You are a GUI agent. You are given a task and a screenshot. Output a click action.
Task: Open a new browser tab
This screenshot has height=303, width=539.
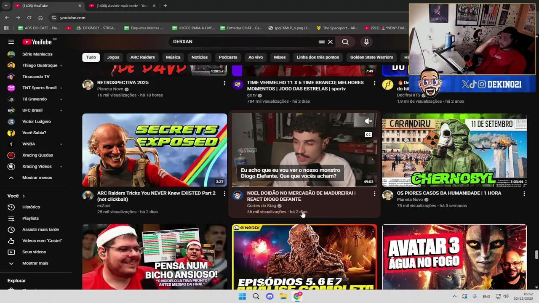tap(165, 6)
